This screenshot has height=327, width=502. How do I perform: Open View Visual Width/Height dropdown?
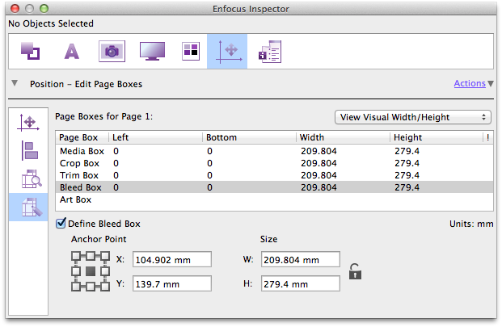pyautogui.click(x=413, y=117)
